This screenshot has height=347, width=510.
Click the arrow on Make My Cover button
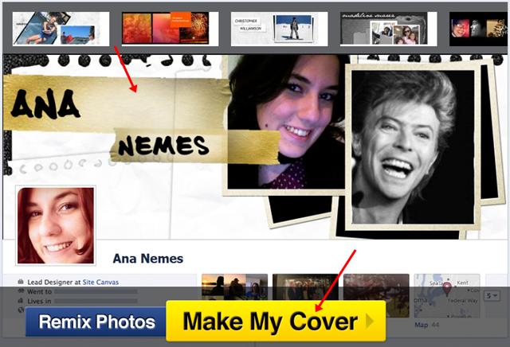(369, 321)
